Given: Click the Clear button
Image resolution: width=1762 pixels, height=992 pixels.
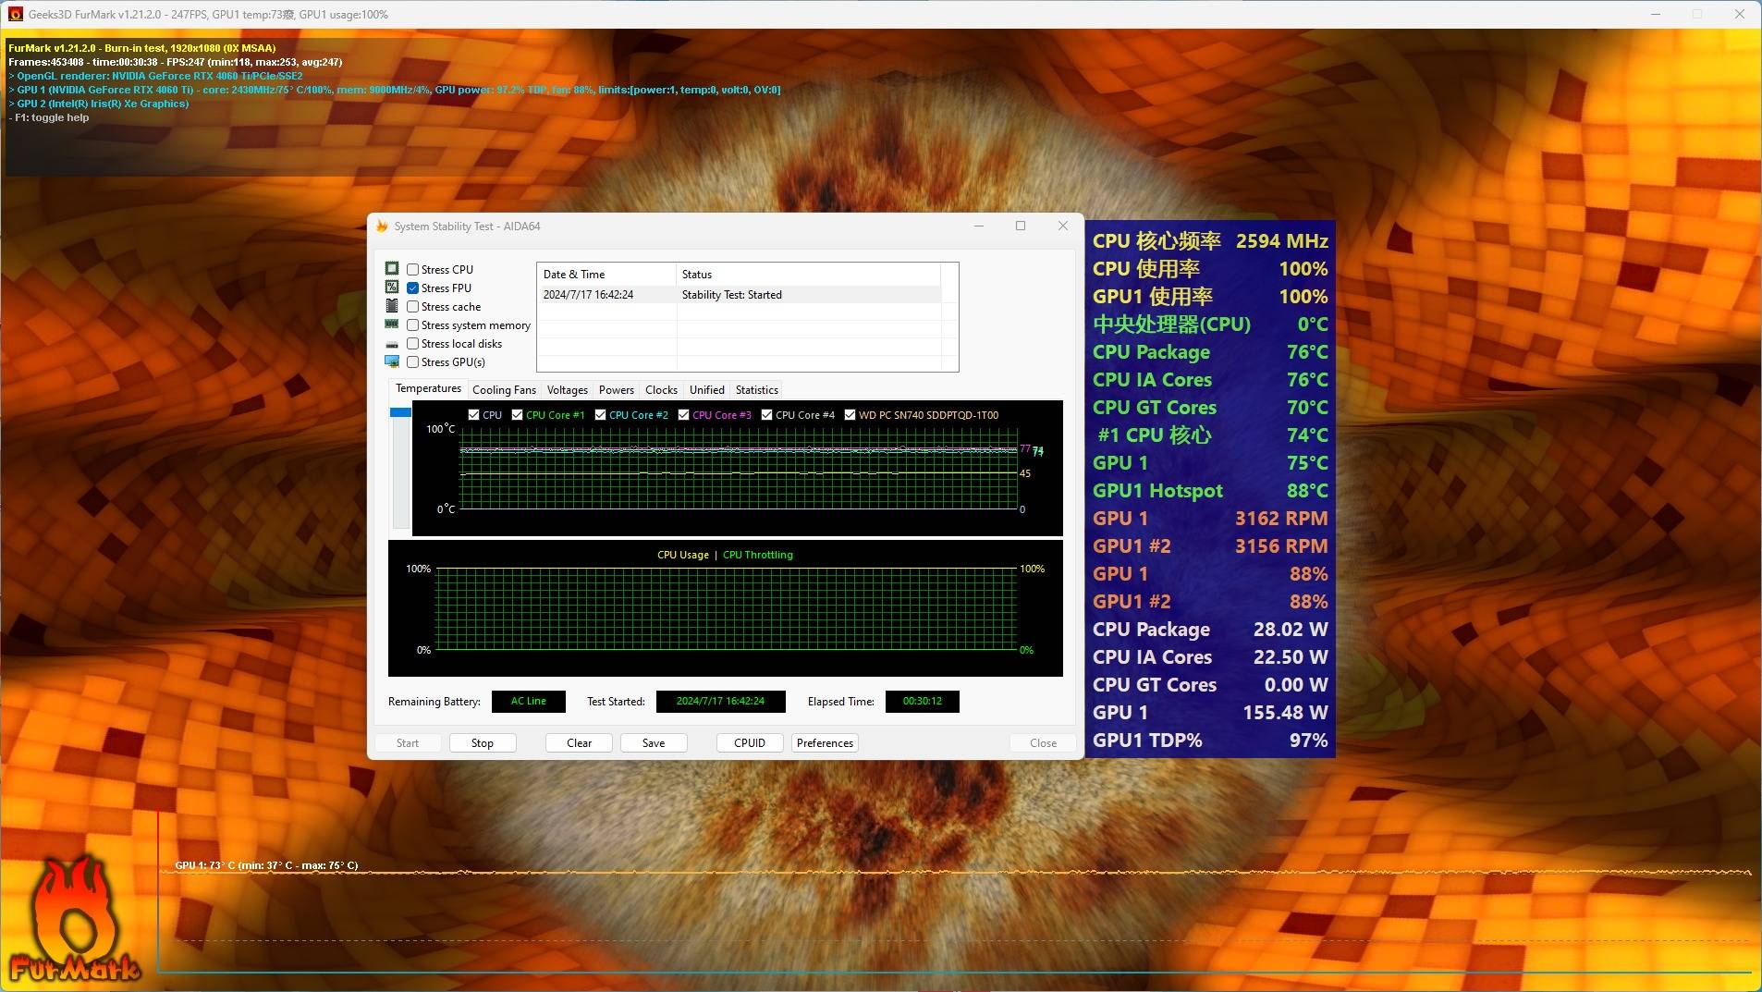Looking at the screenshot, I should pyautogui.click(x=580, y=743).
